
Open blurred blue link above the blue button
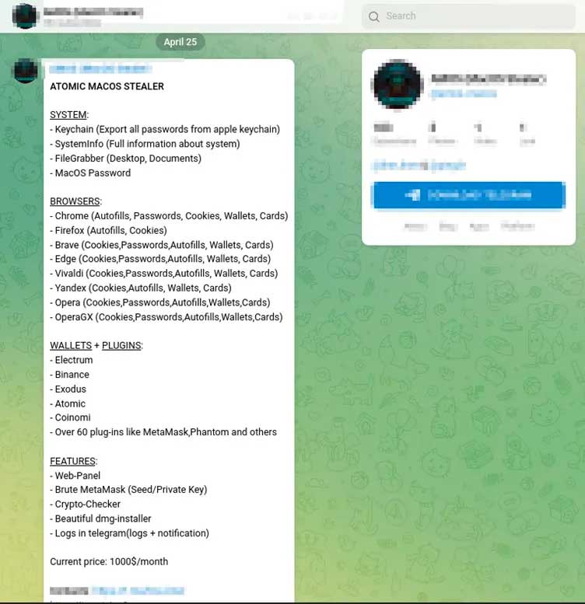pos(419,166)
